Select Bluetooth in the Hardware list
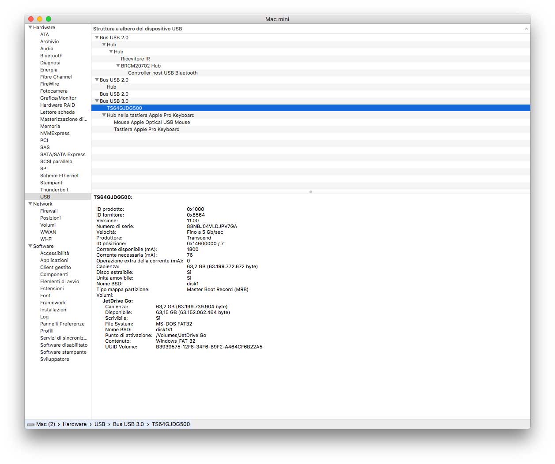The image size is (555, 464). coord(51,56)
